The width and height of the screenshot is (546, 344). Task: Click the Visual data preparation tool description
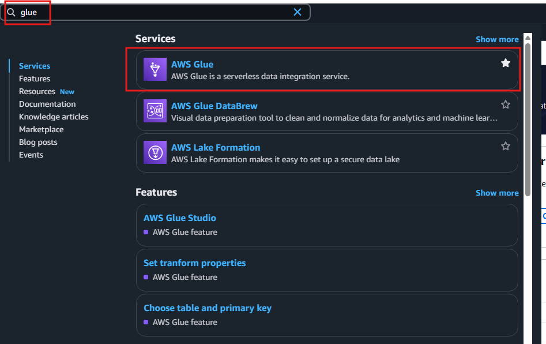pyautogui.click(x=334, y=118)
